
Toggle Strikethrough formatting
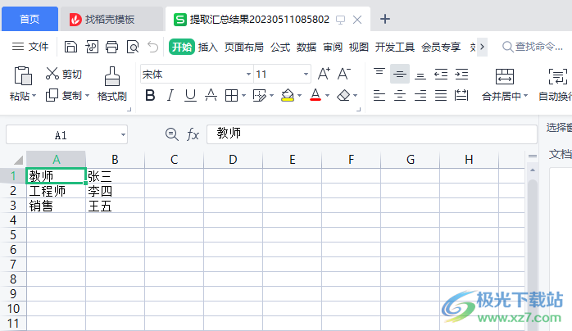(211, 96)
